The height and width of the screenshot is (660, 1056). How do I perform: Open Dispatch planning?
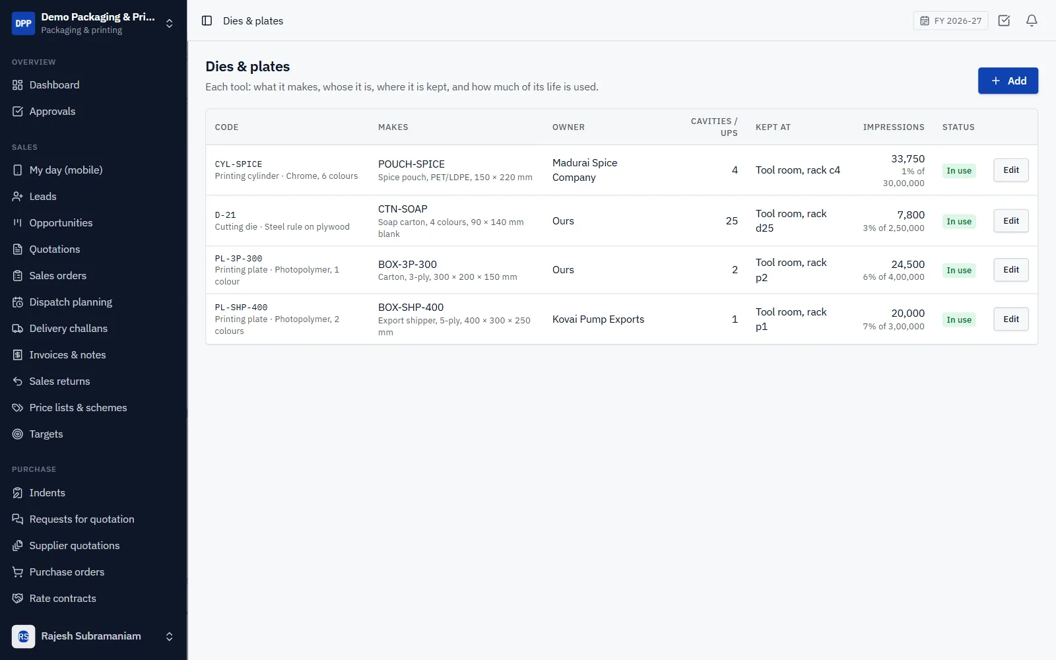coord(71,302)
